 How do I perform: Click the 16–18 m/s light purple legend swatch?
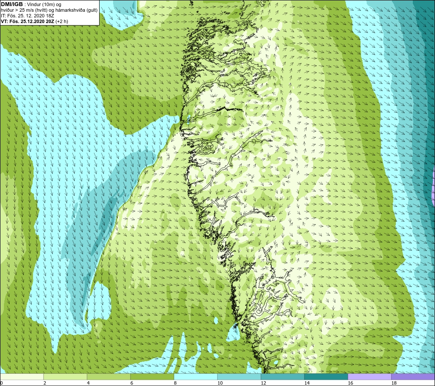point(369,376)
